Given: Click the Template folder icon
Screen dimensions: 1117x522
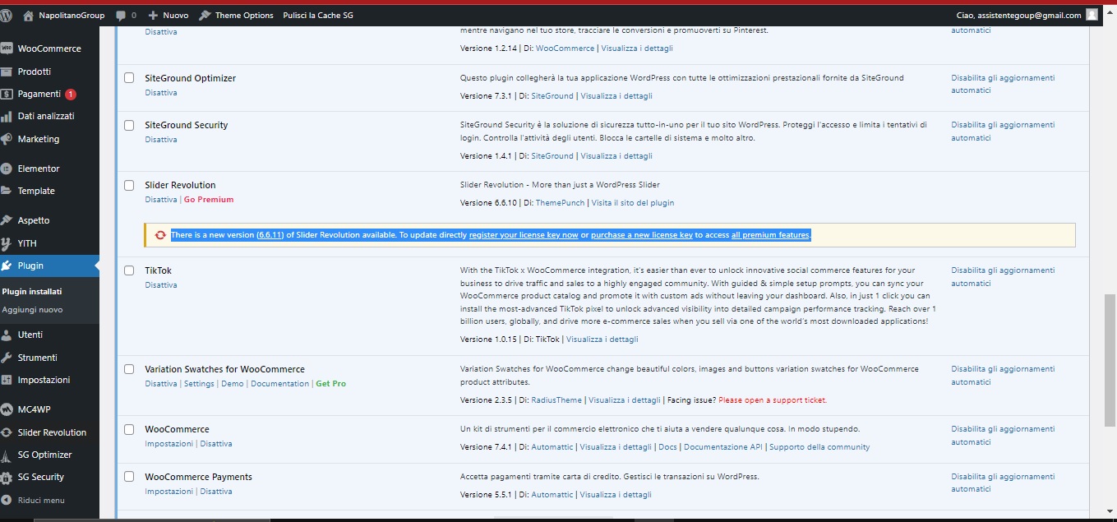Looking at the screenshot, I should pos(7,191).
